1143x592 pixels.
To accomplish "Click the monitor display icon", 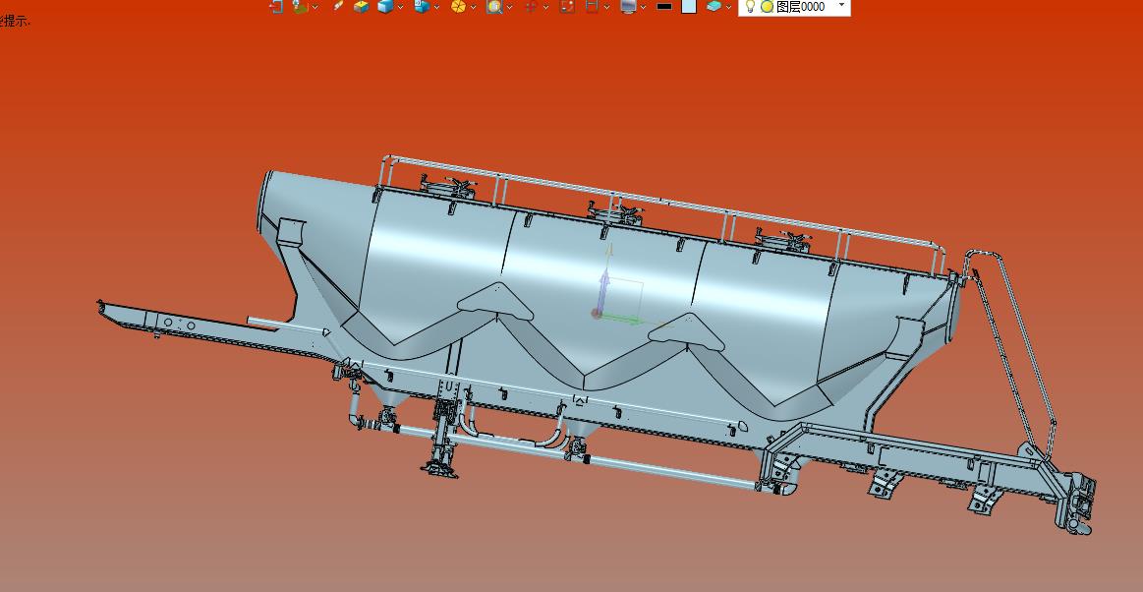I will coord(628,6).
